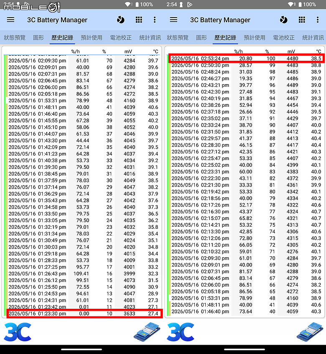Tap battery pack image in left screenshot

[x=147, y=332]
